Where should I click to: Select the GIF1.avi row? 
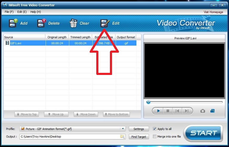pos(70,43)
